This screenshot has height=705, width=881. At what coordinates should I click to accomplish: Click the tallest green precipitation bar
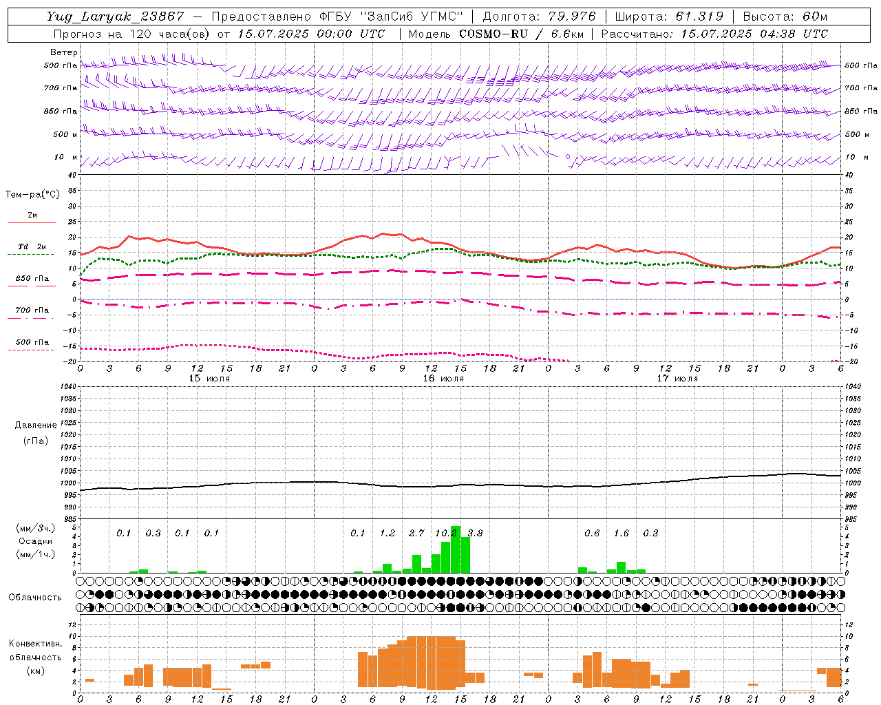pos(456,549)
